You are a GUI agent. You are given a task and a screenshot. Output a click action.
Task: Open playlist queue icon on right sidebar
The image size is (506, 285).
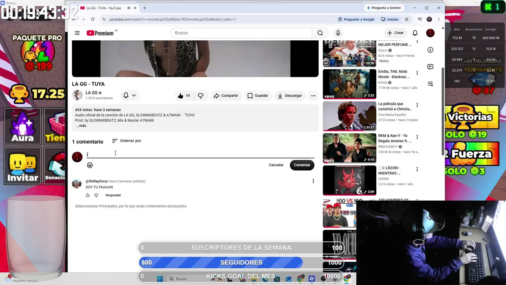430,84
